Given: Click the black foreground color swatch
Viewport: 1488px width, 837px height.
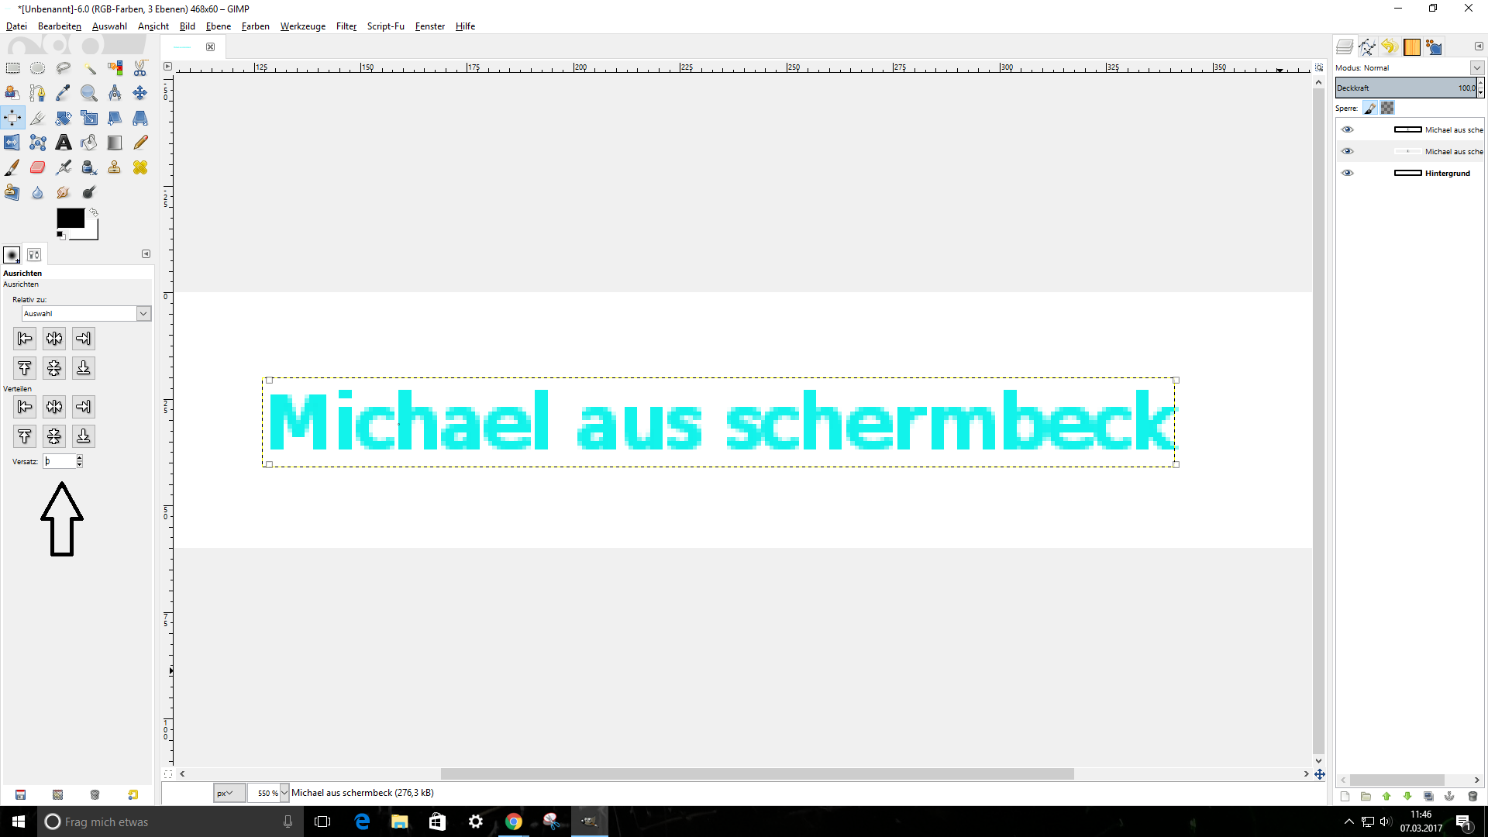Looking at the screenshot, I should (x=70, y=219).
